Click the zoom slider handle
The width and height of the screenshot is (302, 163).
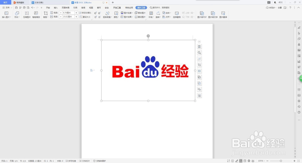[281, 161]
